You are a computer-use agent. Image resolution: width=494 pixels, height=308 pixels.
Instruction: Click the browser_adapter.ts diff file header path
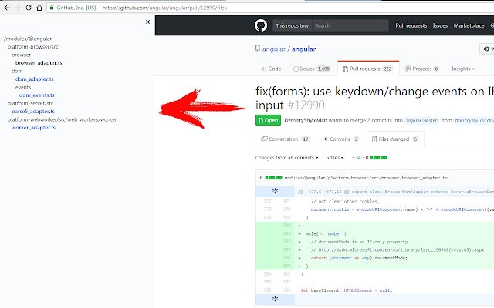point(366,178)
